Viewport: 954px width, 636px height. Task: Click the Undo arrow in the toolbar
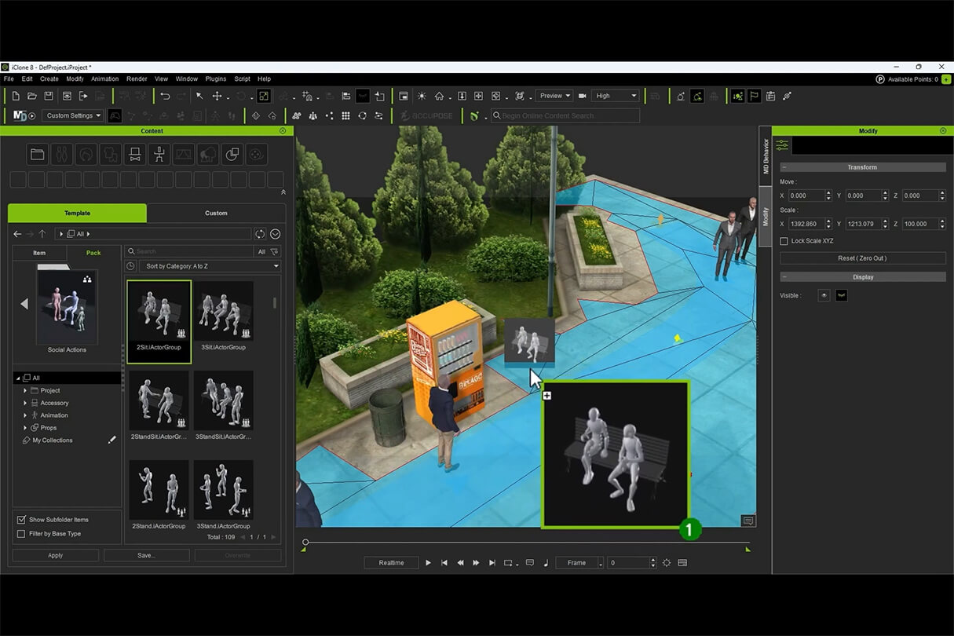pyautogui.click(x=165, y=96)
